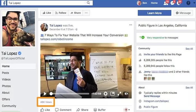
Task: Click Ben's profile picture in top bar
Action: [139, 3]
